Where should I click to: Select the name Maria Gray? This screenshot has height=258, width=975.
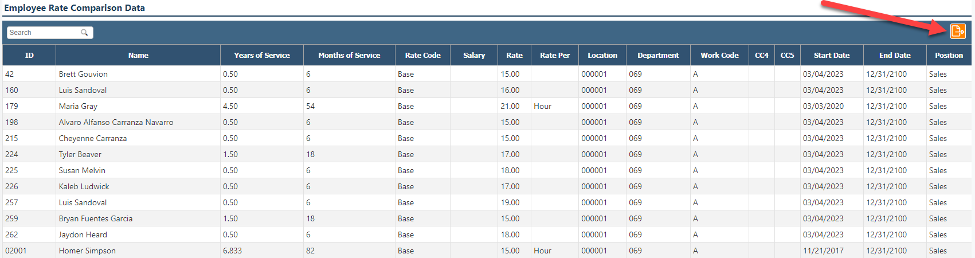[78, 106]
